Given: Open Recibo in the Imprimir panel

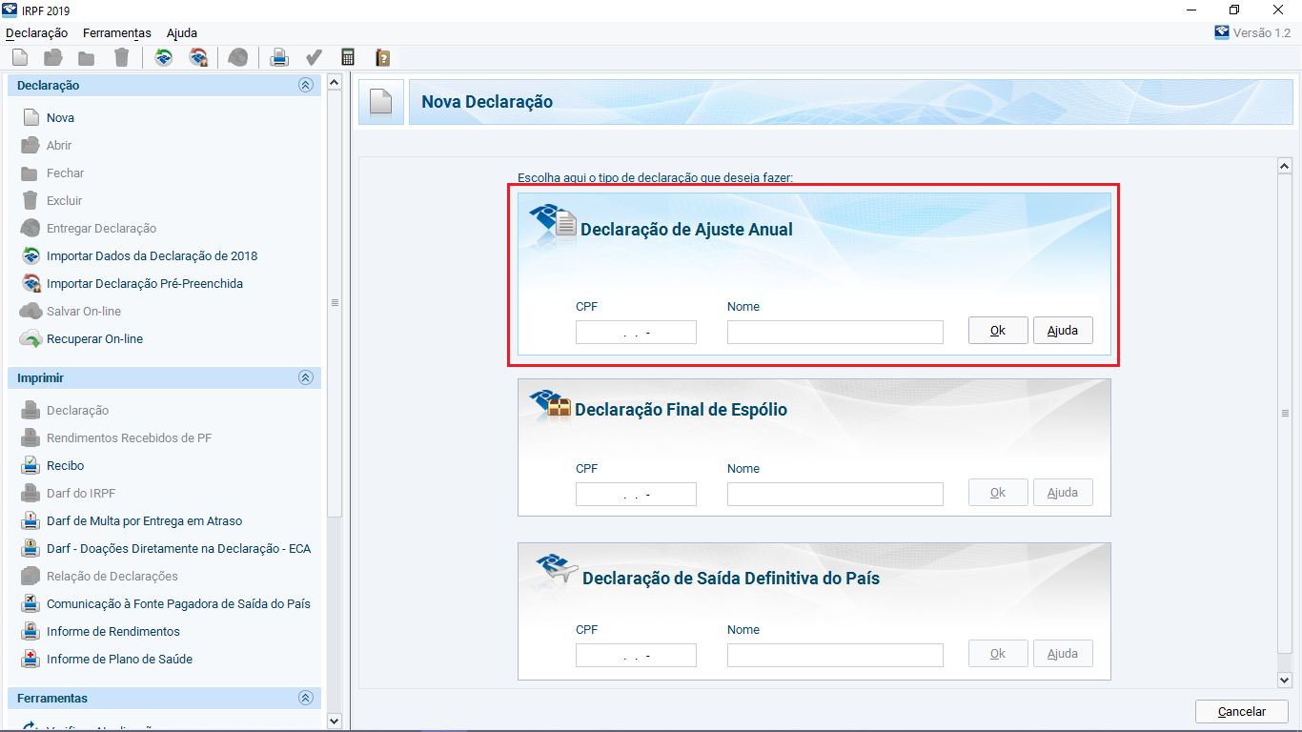Looking at the screenshot, I should (x=65, y=466).
